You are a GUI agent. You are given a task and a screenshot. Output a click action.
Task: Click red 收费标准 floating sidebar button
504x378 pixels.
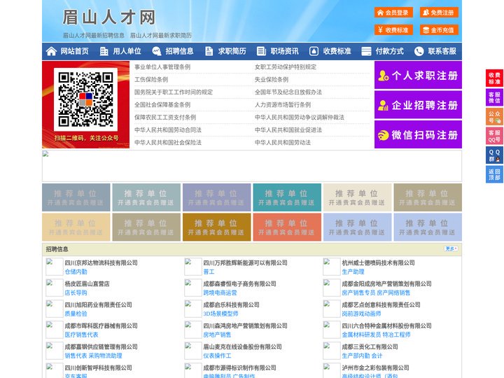pyautogui.click(x=494, y=78)
